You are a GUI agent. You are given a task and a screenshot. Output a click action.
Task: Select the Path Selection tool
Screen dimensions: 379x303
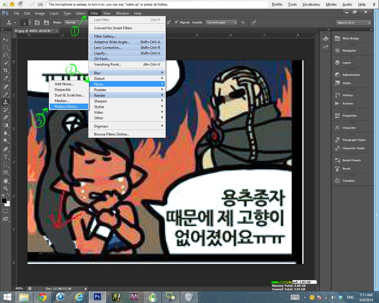pyautogui.click(x=6, y=165)
